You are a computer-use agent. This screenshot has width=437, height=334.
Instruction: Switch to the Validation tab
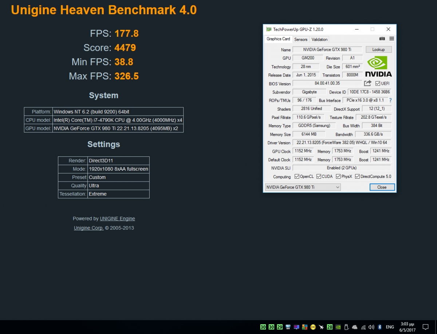pyautogui.click(x=320, y=39)
